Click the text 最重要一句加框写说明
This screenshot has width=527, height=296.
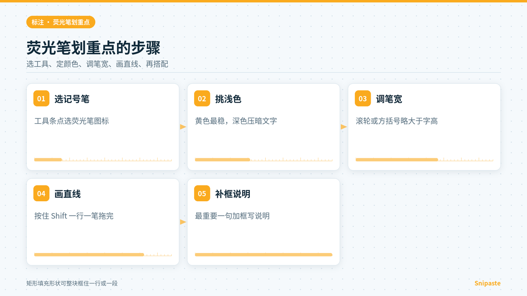click(232, 216)
